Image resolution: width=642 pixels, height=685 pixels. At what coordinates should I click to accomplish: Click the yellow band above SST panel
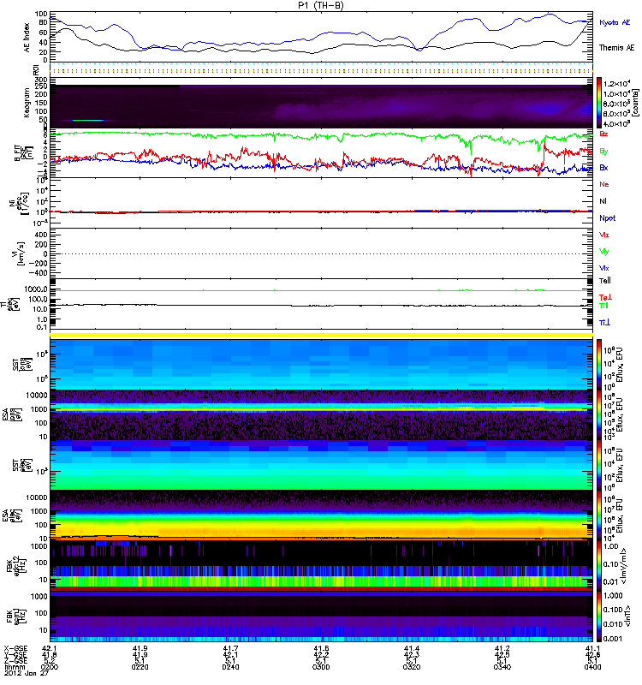click(321, 334)
